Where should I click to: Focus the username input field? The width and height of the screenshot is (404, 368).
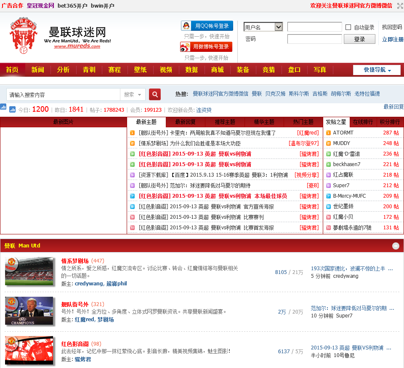[315, 27]
